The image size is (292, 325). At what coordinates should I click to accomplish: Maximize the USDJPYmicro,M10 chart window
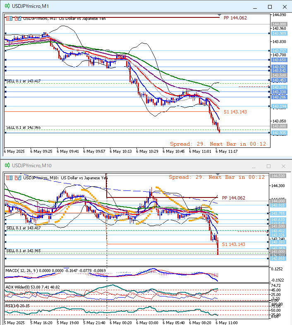(x=268, y=166)
